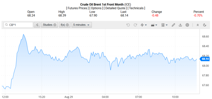Toggle dark mode moon icon
Screen dimensions: 212x99
(x=205, y=25)
